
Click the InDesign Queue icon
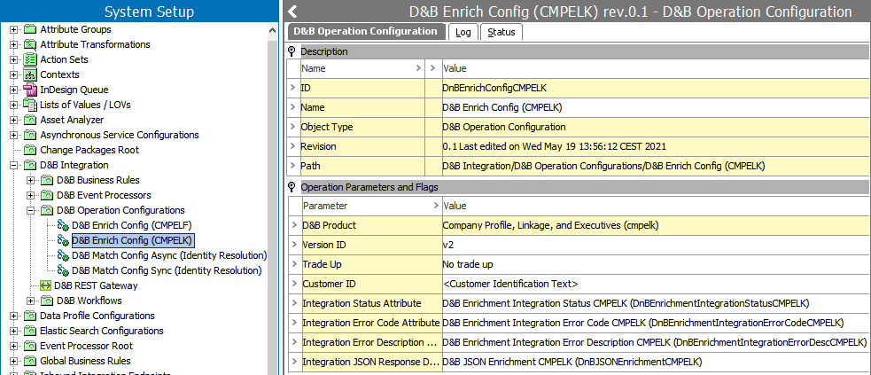point(30,90)
